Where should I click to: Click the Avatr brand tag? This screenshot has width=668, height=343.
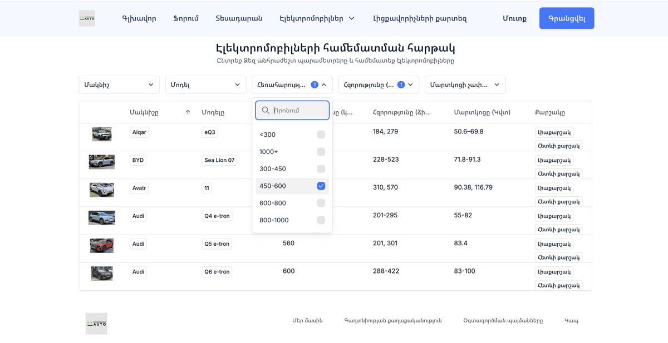click(x=139, y=188)
